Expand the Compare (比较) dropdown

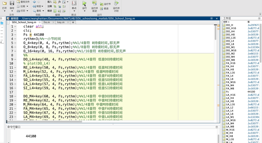pyautogui.click(x=27, y=6)
